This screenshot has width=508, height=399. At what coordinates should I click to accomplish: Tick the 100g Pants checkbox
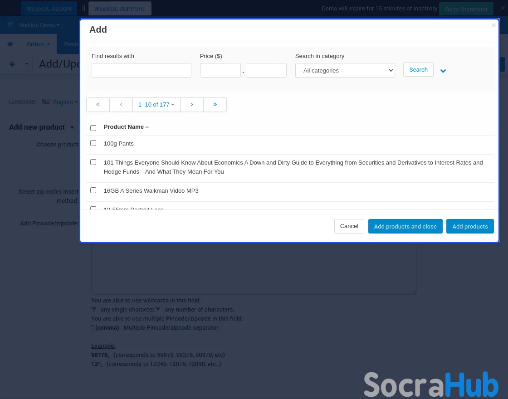tap(93, 143)
